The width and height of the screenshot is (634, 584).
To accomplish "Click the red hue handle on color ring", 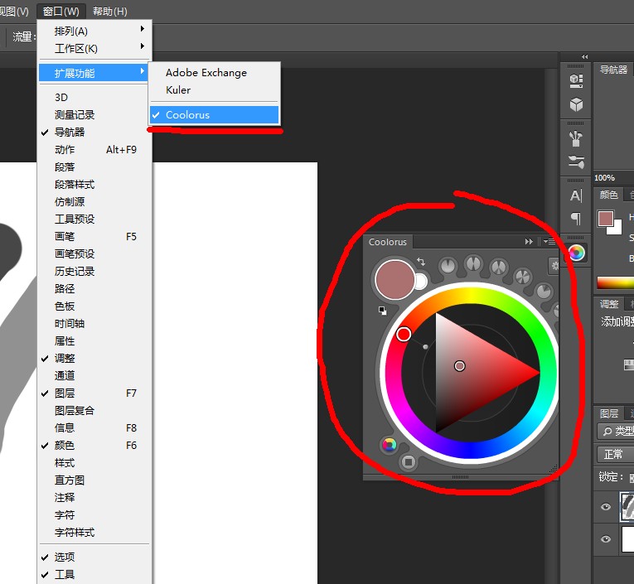I will pyautogui.click(x=404, y=334).
